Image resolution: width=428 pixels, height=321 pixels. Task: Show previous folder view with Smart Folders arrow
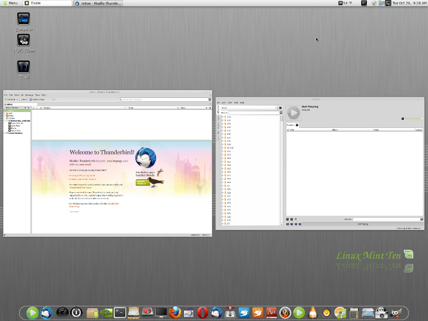pyautogui.click(x=25, y=108)
